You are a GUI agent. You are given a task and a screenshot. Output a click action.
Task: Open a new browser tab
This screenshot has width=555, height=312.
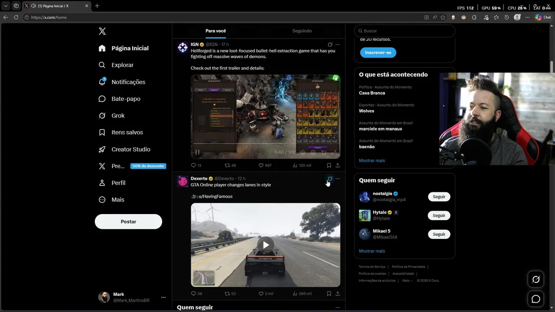click(97, 6)
